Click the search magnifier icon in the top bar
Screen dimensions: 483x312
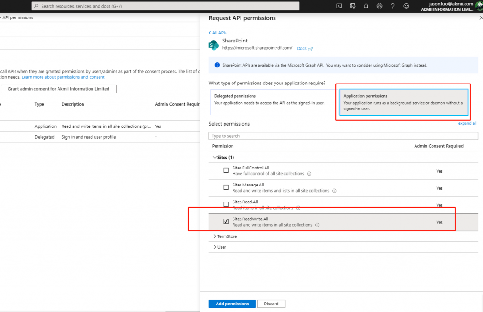pyautogui.click(x=36, y=6)
